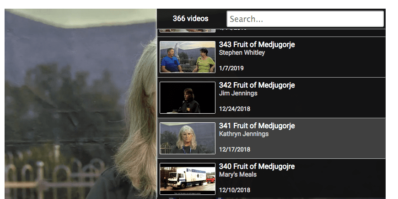
Task: Open the 342 Fruit of Medjugorje thumbnail
Action: pyautogui.click(x=188, y=98)
